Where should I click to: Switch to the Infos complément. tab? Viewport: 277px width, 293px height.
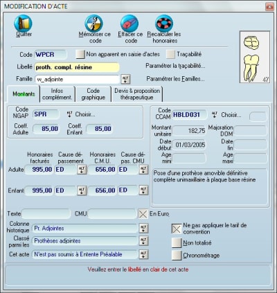pyautogui.click(x=57, y=94)
